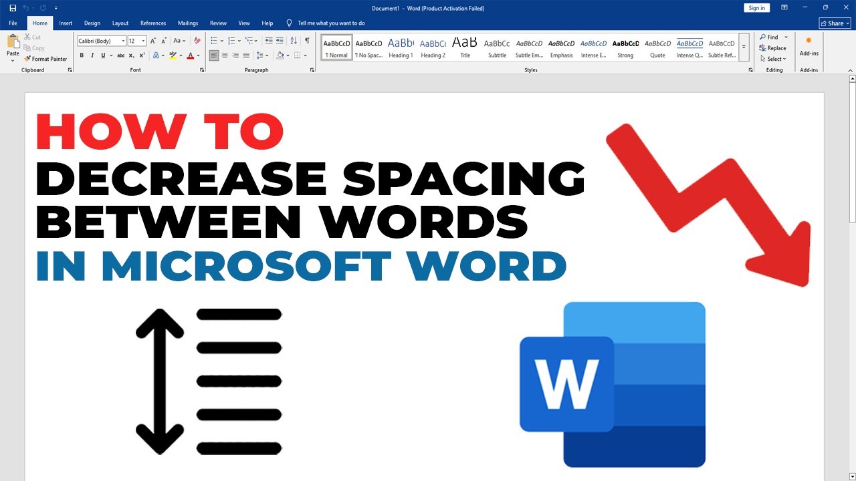Click the Decrease Indent icon
This screenshot has width=856, height=481.
click(x=267, y=41)
